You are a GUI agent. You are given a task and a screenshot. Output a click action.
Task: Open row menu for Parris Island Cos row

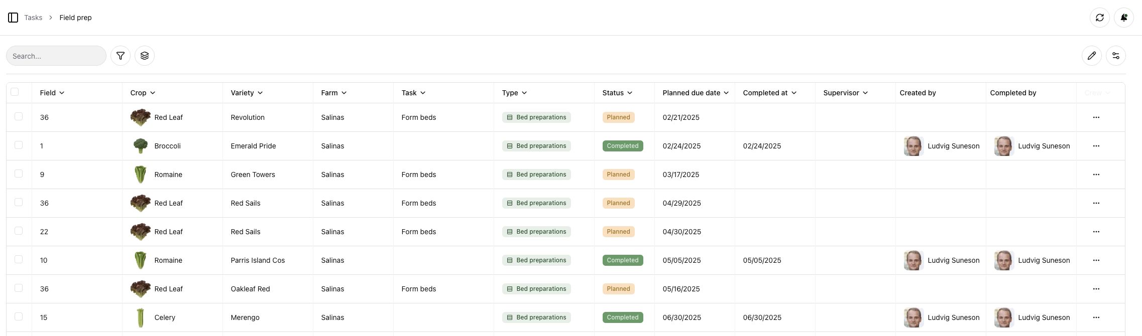pyautogui.click(x=1096, y=260)
